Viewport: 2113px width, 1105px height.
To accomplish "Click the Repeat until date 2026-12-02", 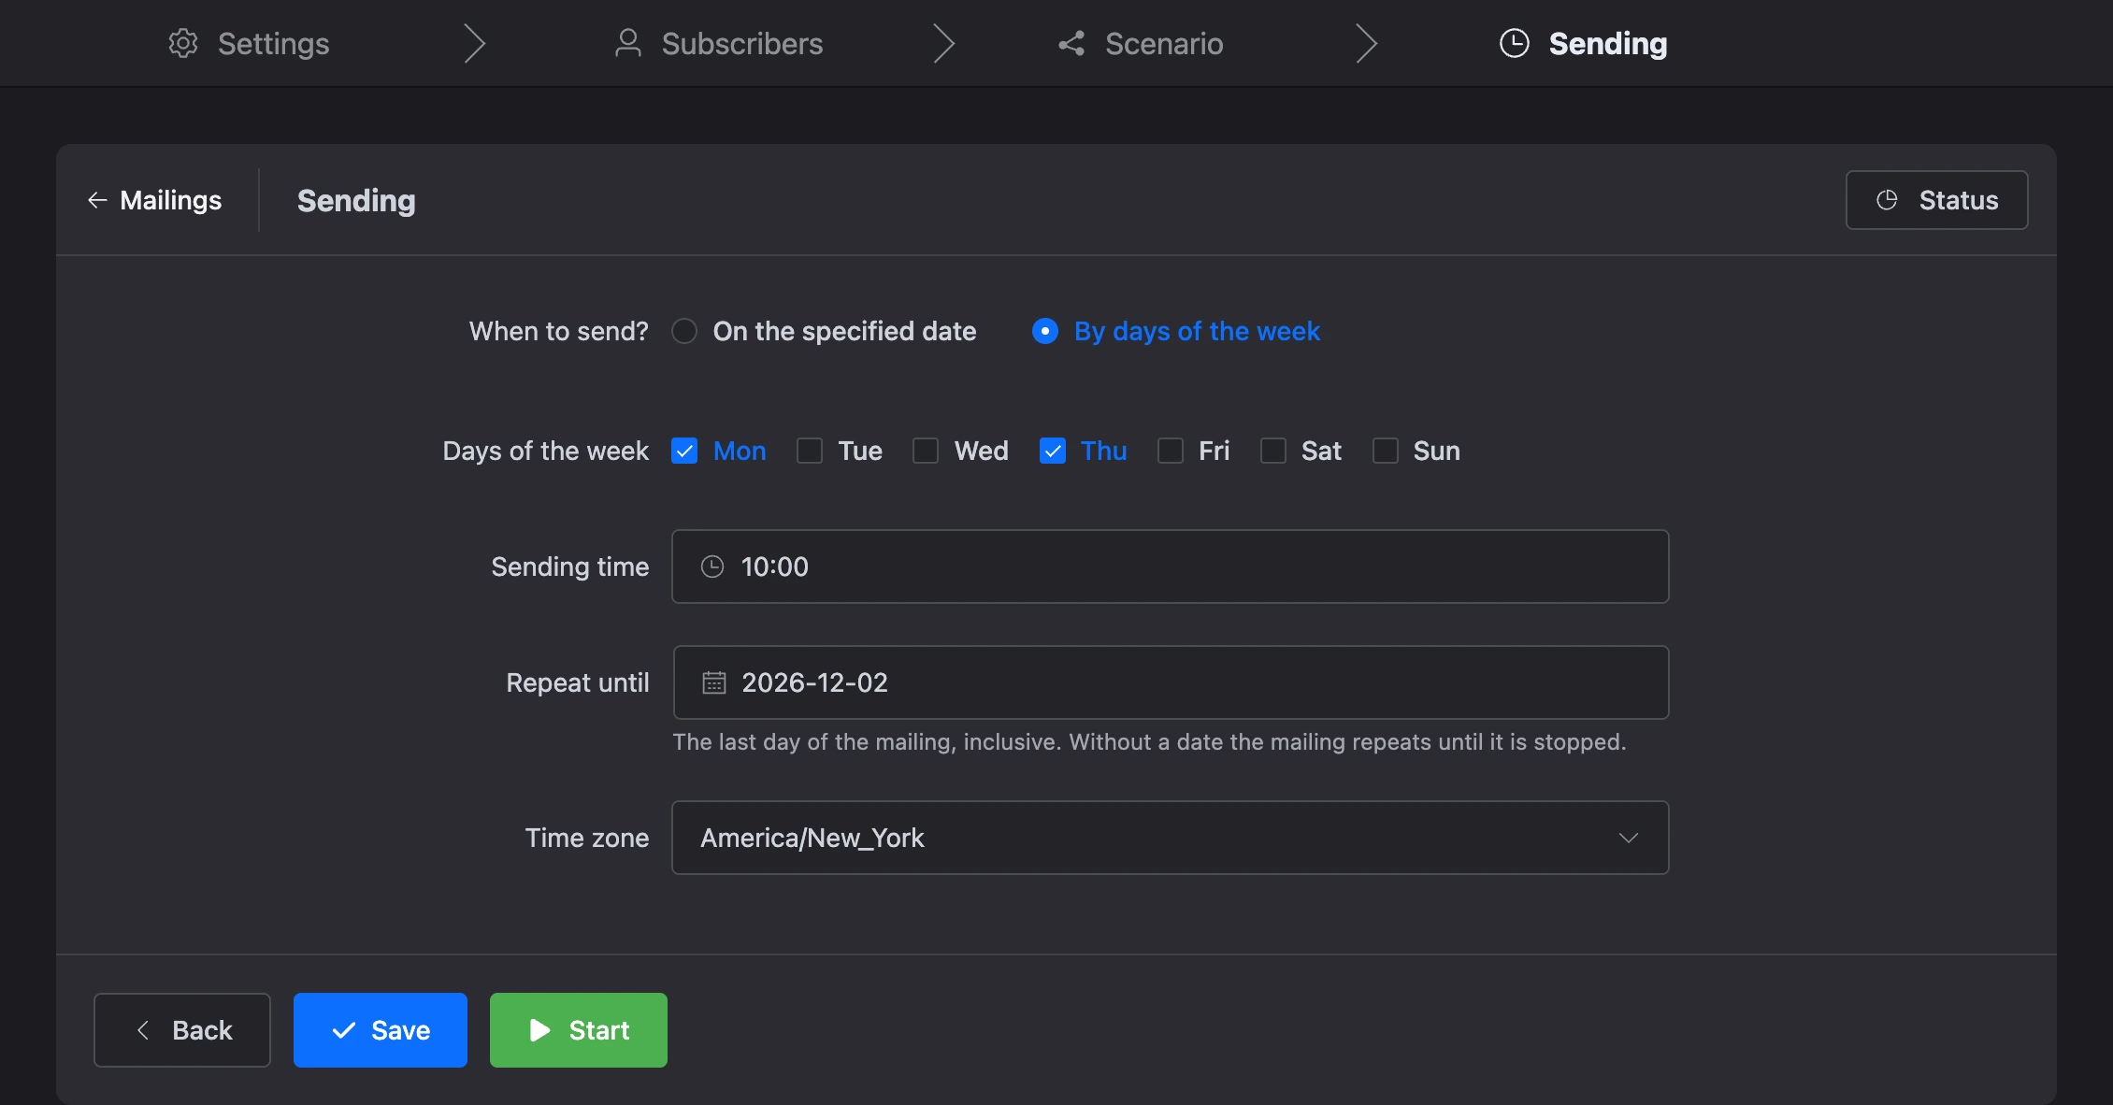I will tap(1171, 682).
